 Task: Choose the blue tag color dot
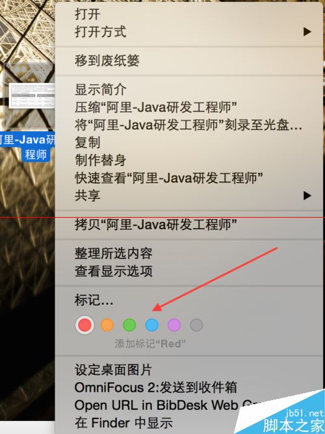click(x=151, y=325)
